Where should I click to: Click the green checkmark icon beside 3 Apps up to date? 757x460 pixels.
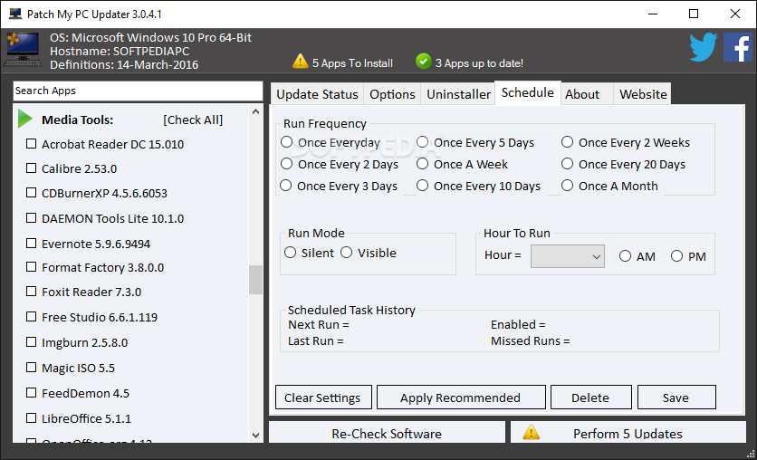click(x=423, y=62)
